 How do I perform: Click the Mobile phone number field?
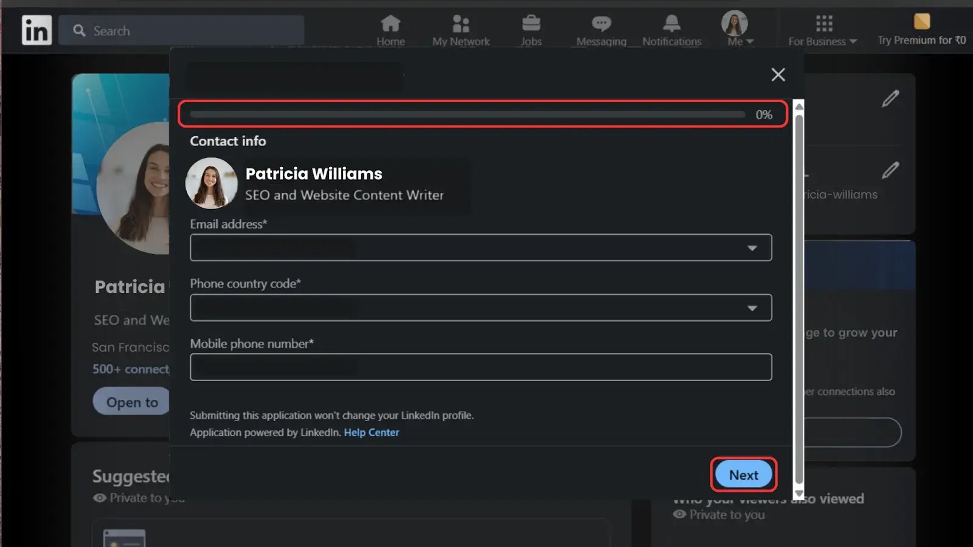(480, 367)
